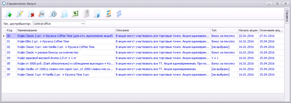Image resolution: width=291 pixels, height=103 pixels.
Task: Sort by the Код column header
Action: 11,30
